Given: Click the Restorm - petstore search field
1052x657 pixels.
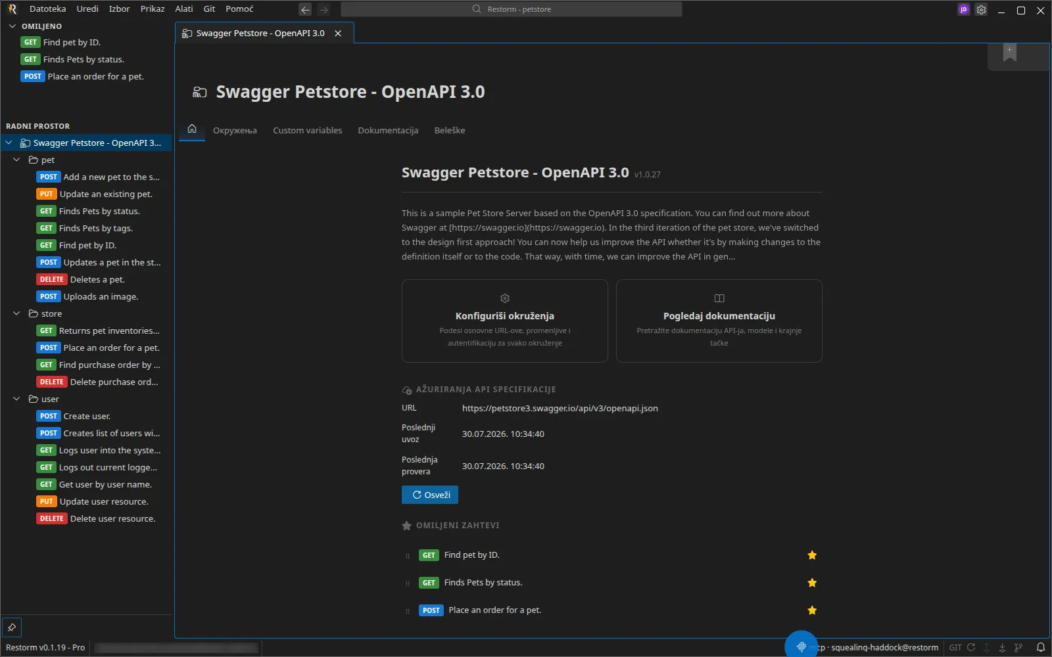Looking at the screenshot, I should point(512,9).
